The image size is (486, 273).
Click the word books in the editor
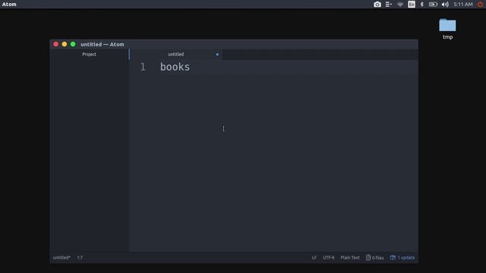coord(175,67)
